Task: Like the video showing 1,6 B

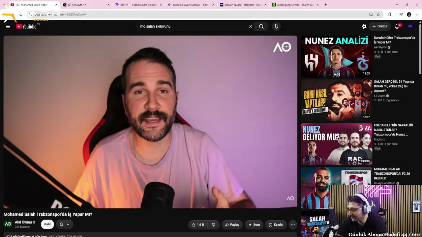Action: 198,225
